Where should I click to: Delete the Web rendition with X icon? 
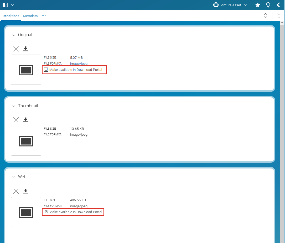(16, 191)
